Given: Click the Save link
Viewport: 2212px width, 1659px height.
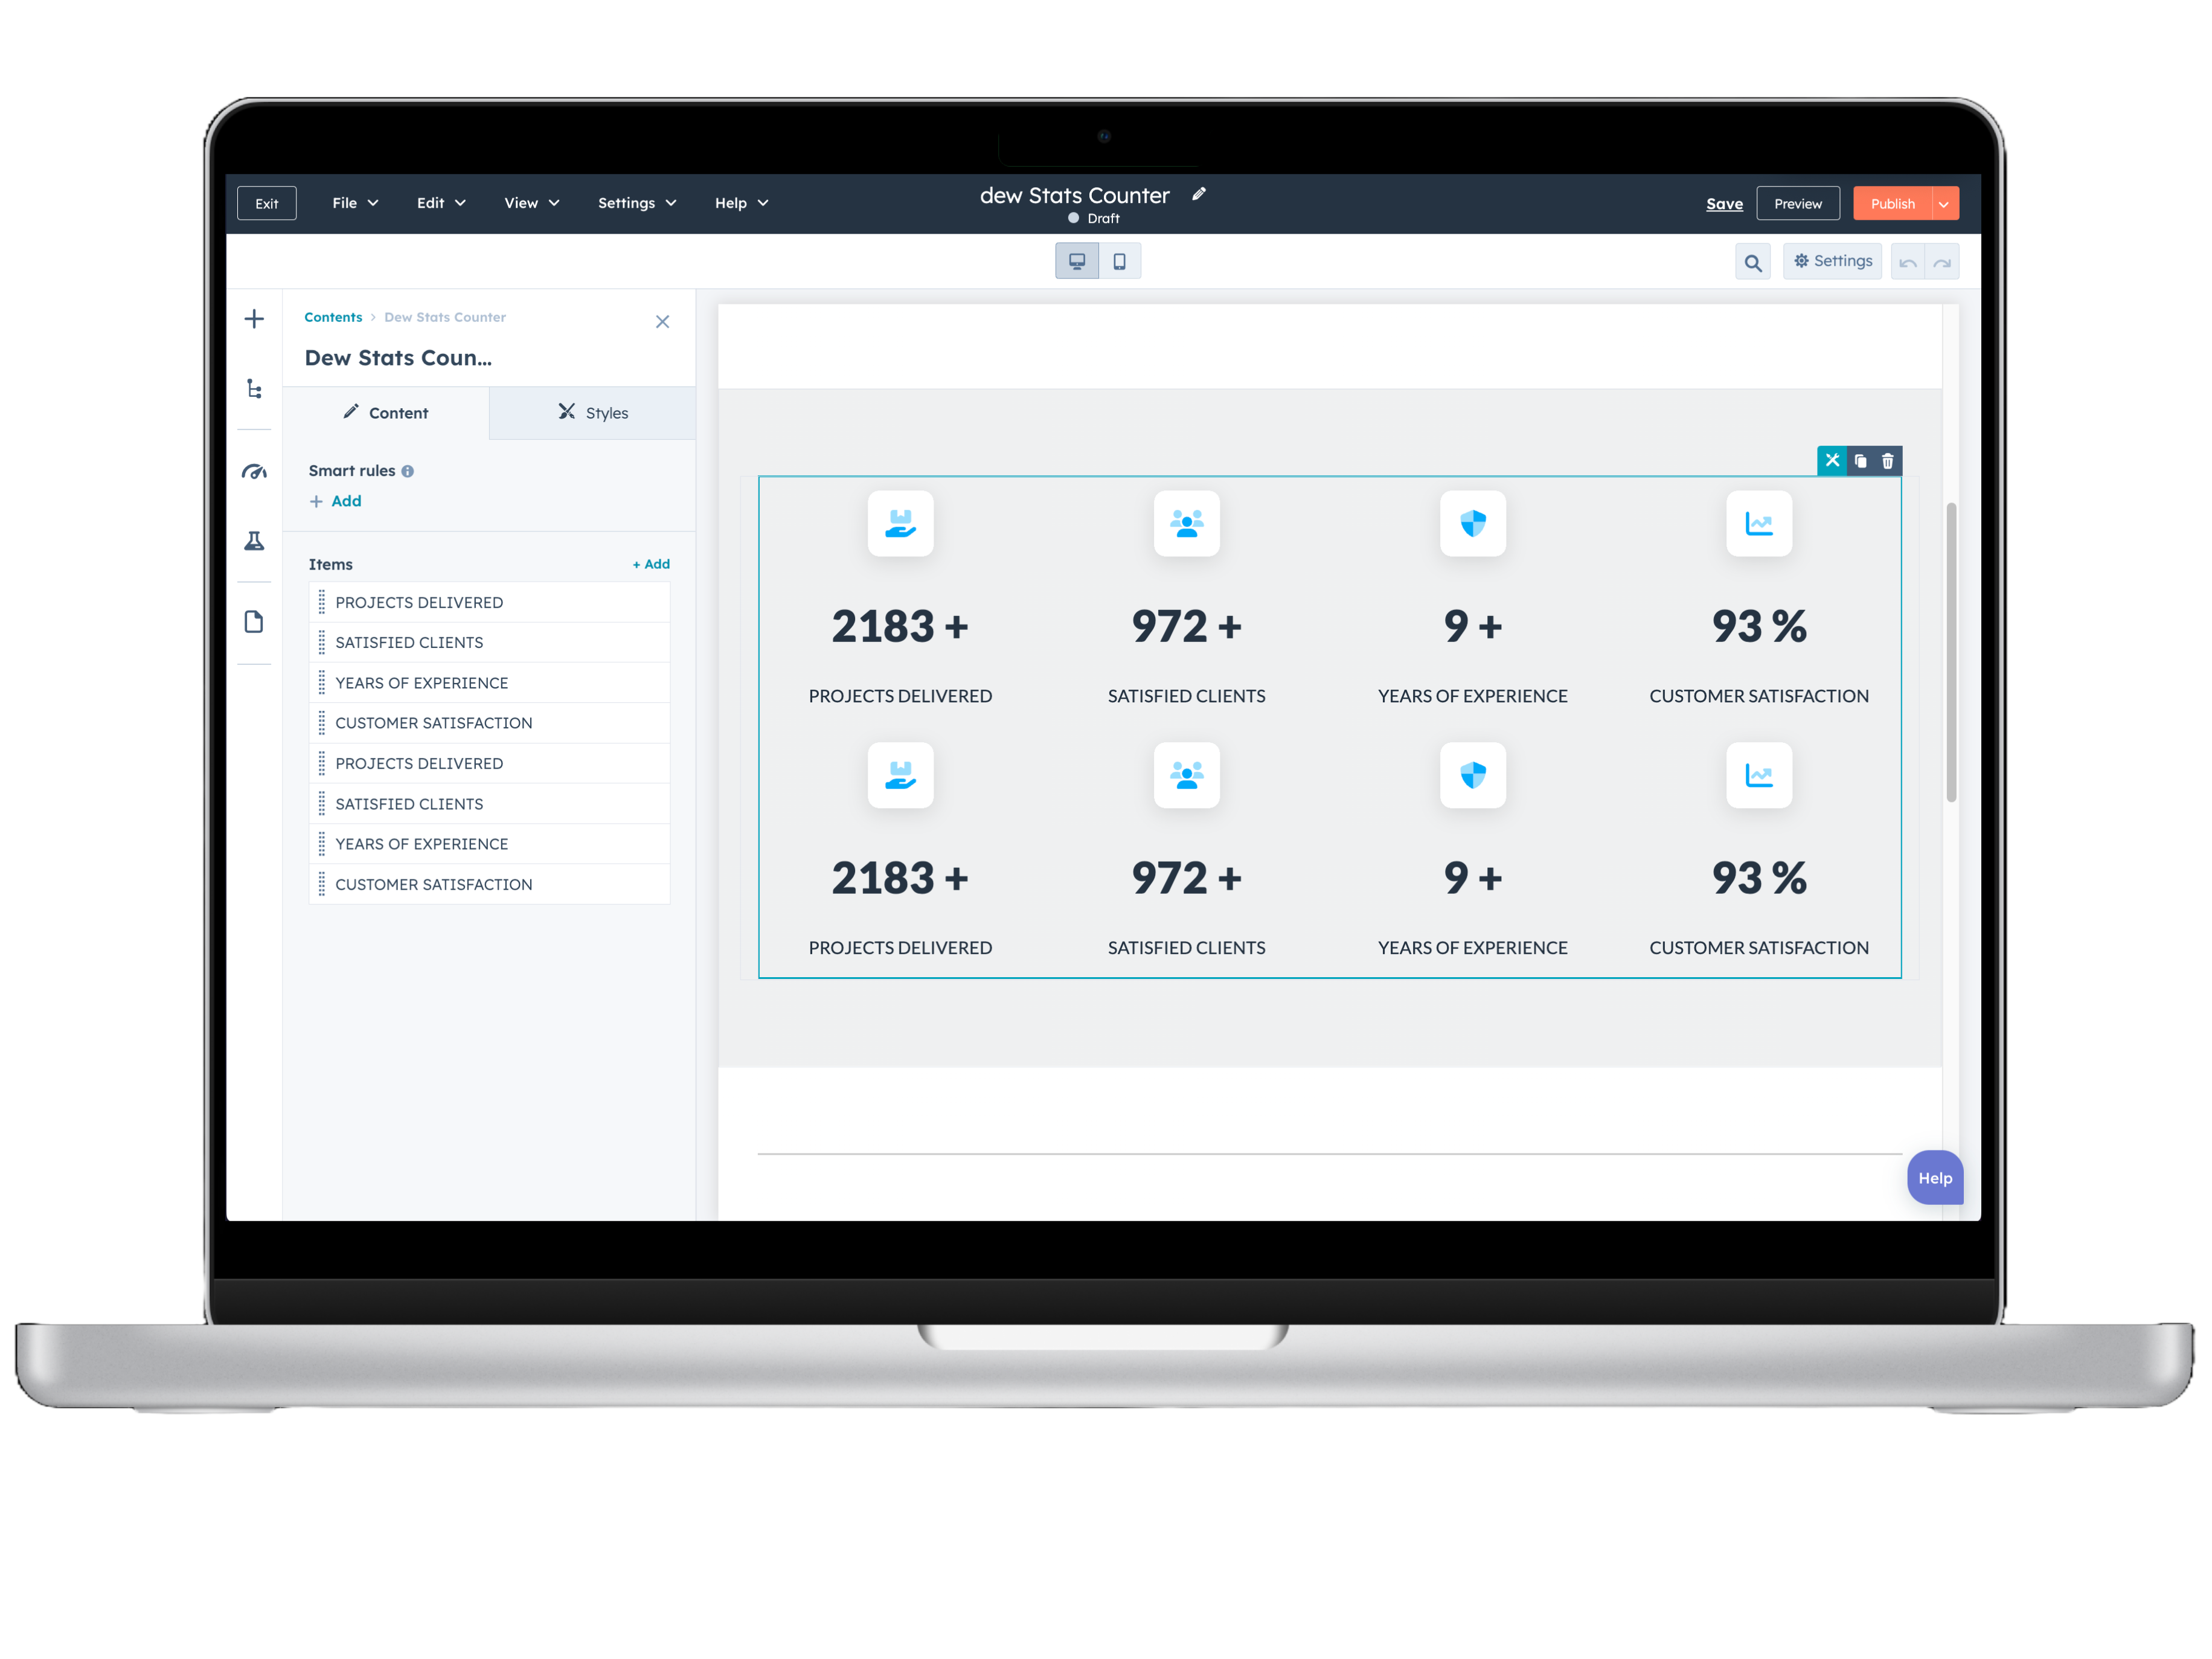Looking at the screenshot, I should pyautogui.click(x=1724, y=204).
